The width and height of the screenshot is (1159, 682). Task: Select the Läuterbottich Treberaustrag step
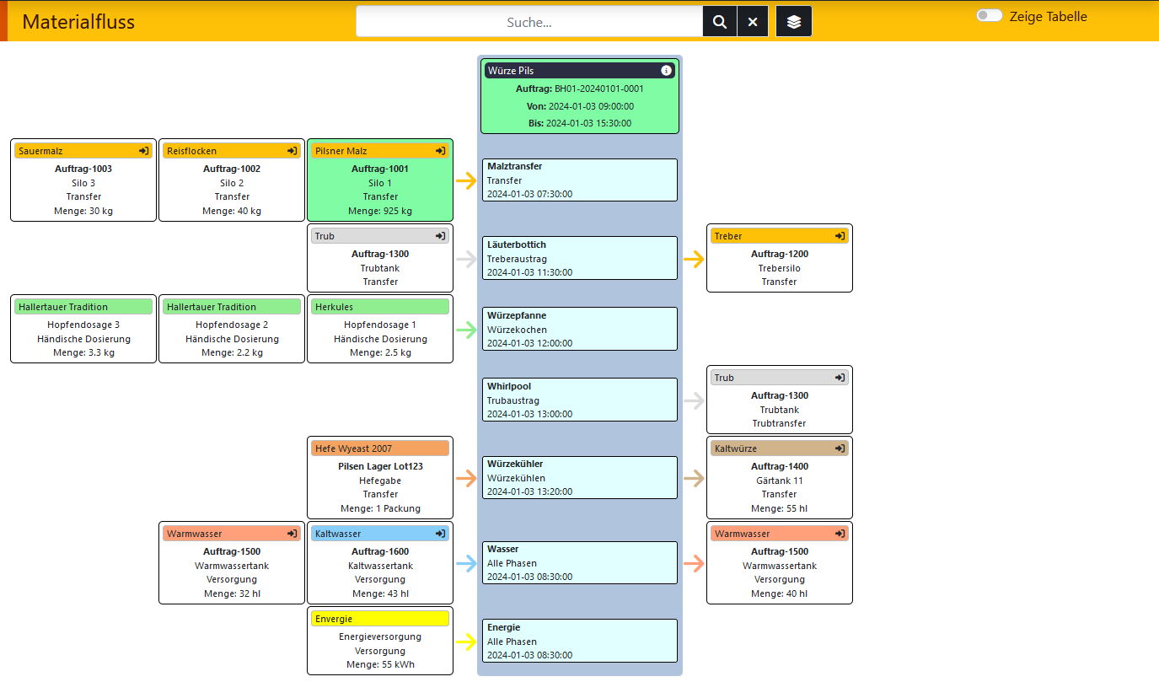pyautogui.click(x=579, y=258)
